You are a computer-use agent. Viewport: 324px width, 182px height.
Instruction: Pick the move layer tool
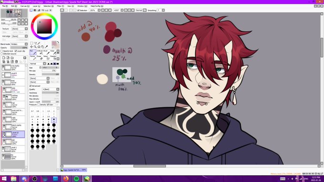click(x=31, y=47)
